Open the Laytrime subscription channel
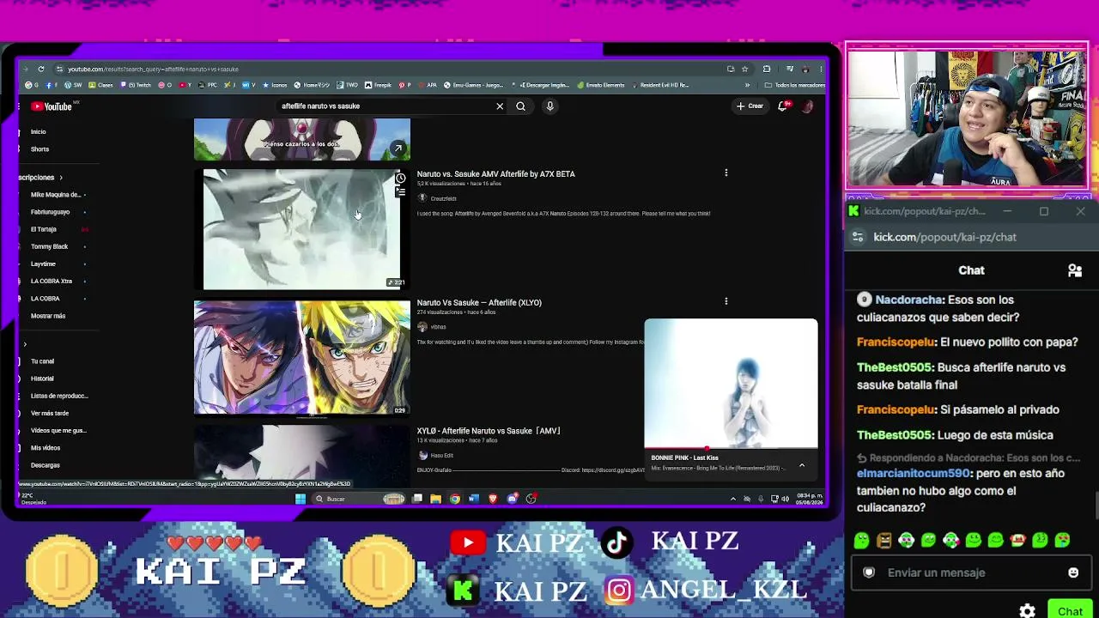1099x618 pixels. tap(43, 264)
